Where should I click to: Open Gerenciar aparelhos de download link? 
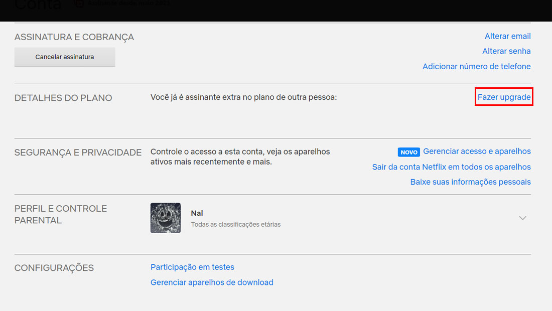[x=212, y=282]
